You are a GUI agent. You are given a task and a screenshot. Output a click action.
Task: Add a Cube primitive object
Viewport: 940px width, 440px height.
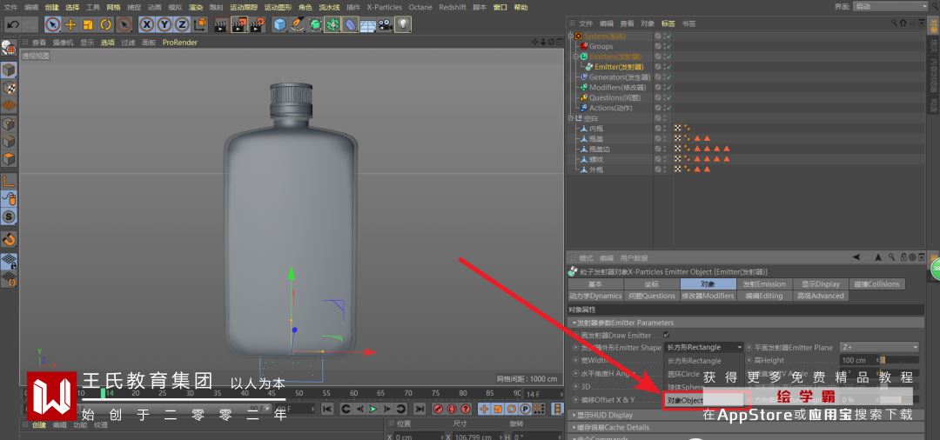pyautogui.click(x=279, y=24)
